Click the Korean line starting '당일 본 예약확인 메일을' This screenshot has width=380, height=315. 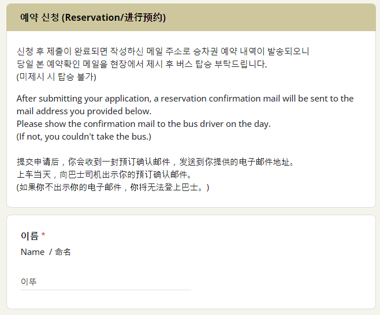pyautogui.click(x=141, y=64)
